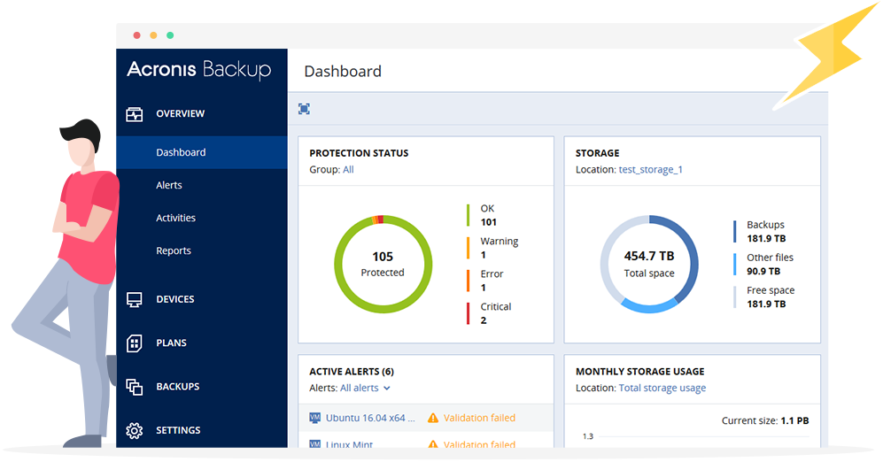Open the Ubuntu 16.04 x64 alert entry
The image size is (883, 462).
click(x=365, y=418)
